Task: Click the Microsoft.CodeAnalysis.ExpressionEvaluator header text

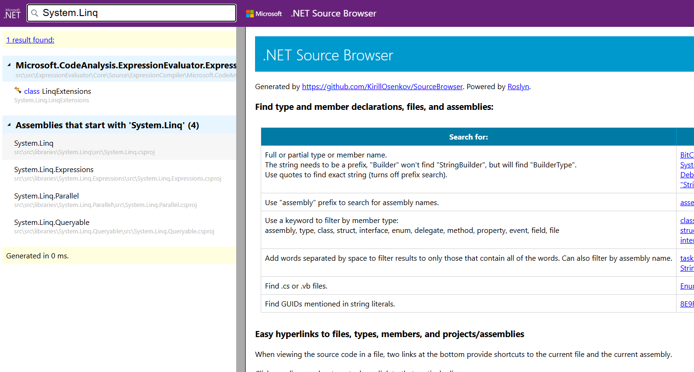Action: (x=126, y=66)
